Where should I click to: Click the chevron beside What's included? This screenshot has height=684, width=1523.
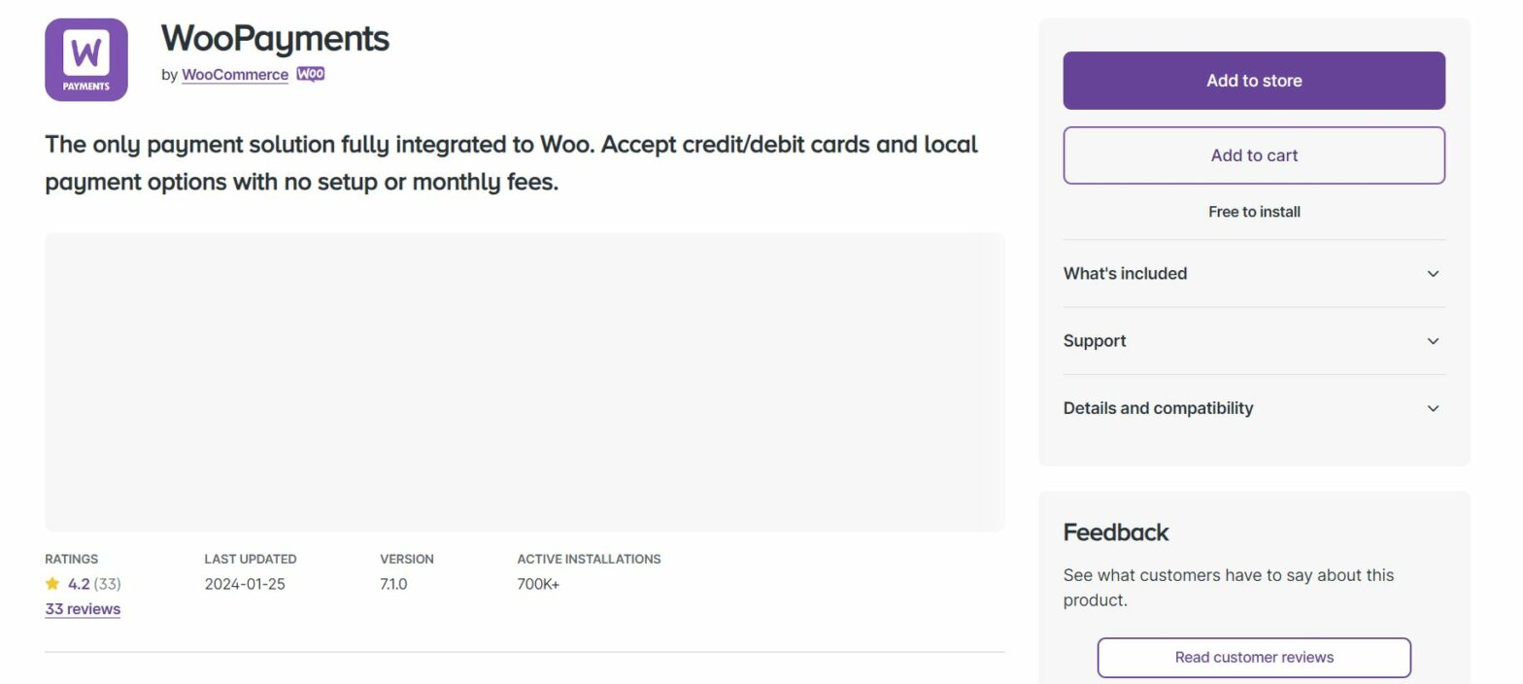(1433, 274)
